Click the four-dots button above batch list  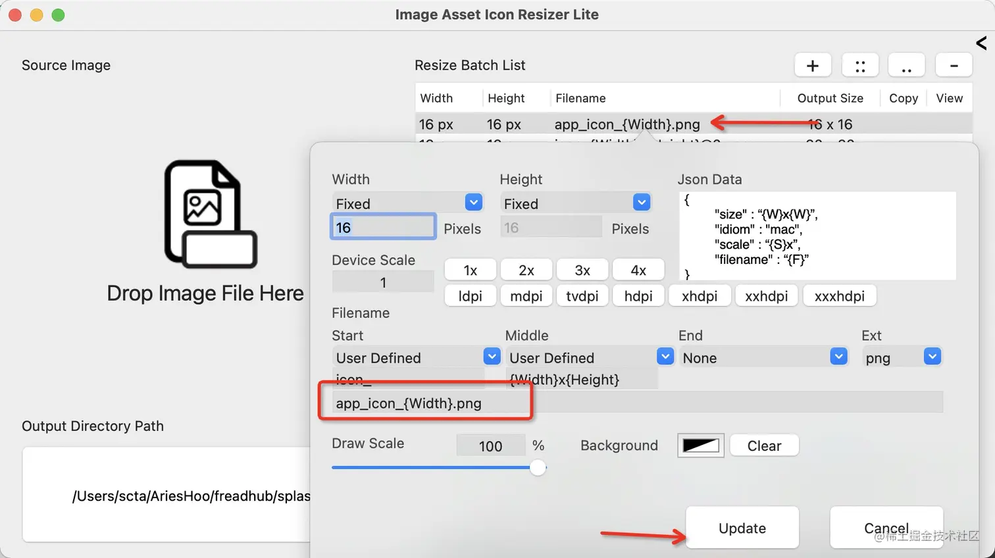point(860,65)
